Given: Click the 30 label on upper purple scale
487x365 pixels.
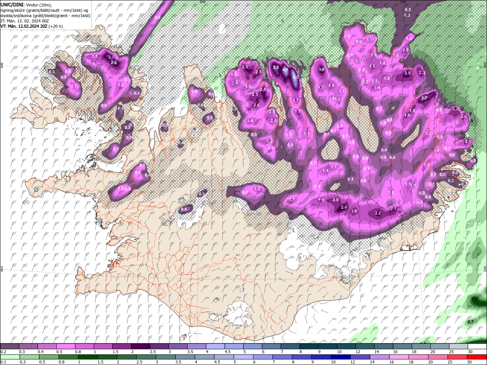Looking at the screenshot, I should (470, 352).
